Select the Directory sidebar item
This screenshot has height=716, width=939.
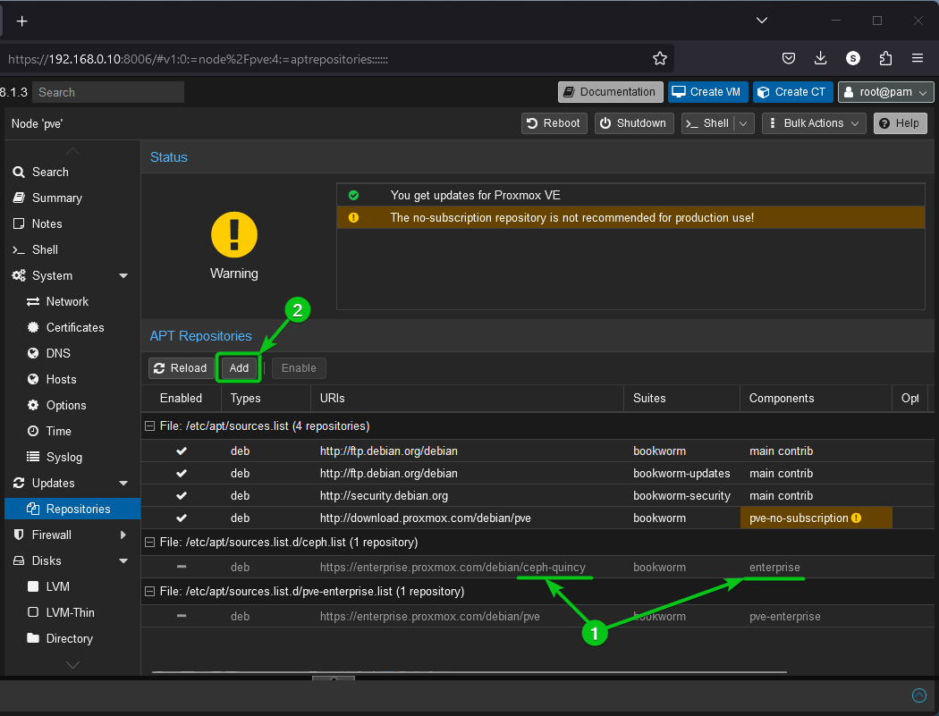coord(72,639)
